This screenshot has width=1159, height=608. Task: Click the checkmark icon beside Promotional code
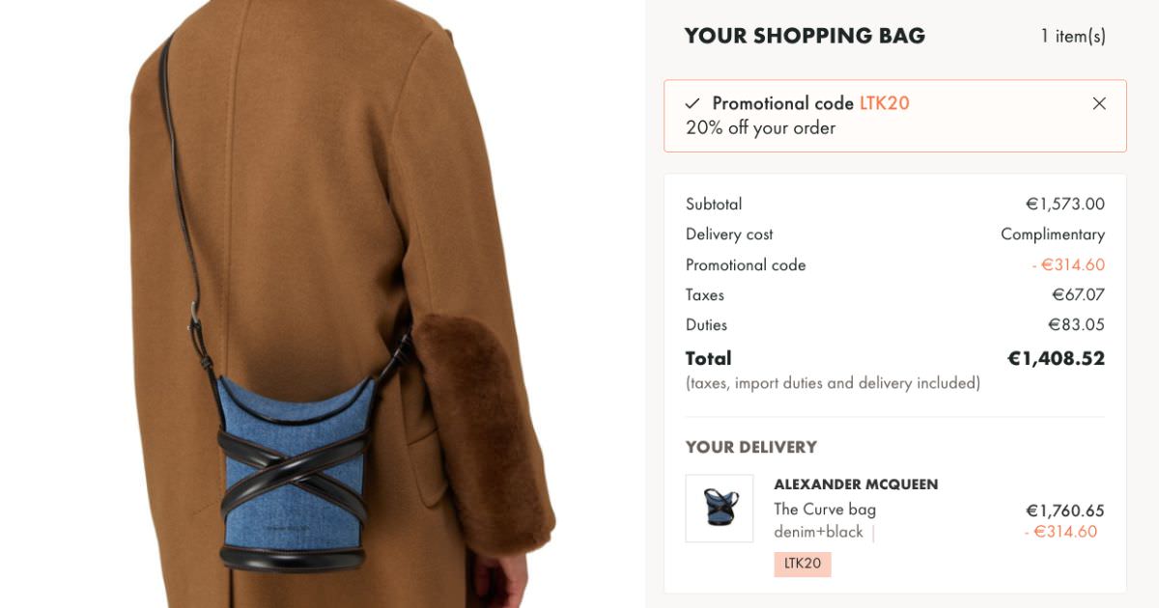pyautogui.click(x=693, y=103)
